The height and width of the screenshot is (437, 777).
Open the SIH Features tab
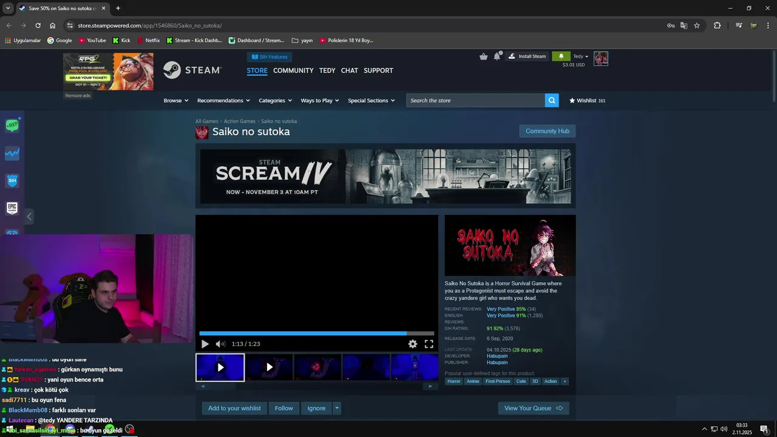pos(270,57)
